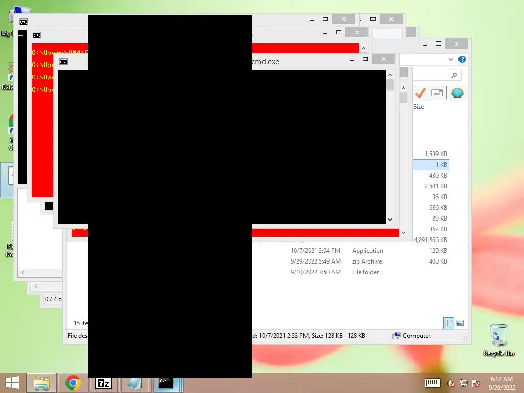Open the system menu icon of the cmd.exe window

(x=63, y=62)
